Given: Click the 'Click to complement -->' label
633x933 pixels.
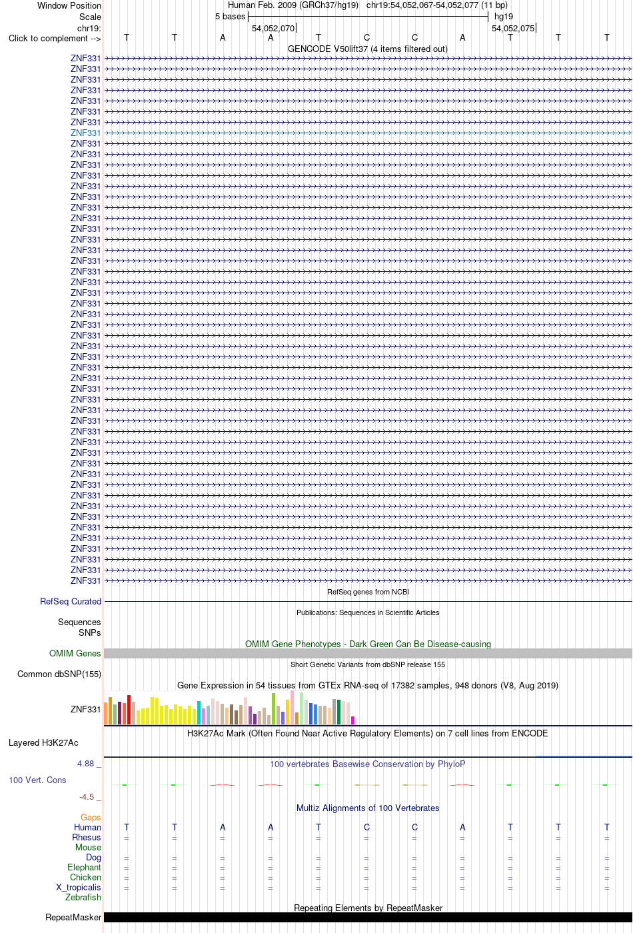Looking at the screenshot, I should [x=55, y=38].
